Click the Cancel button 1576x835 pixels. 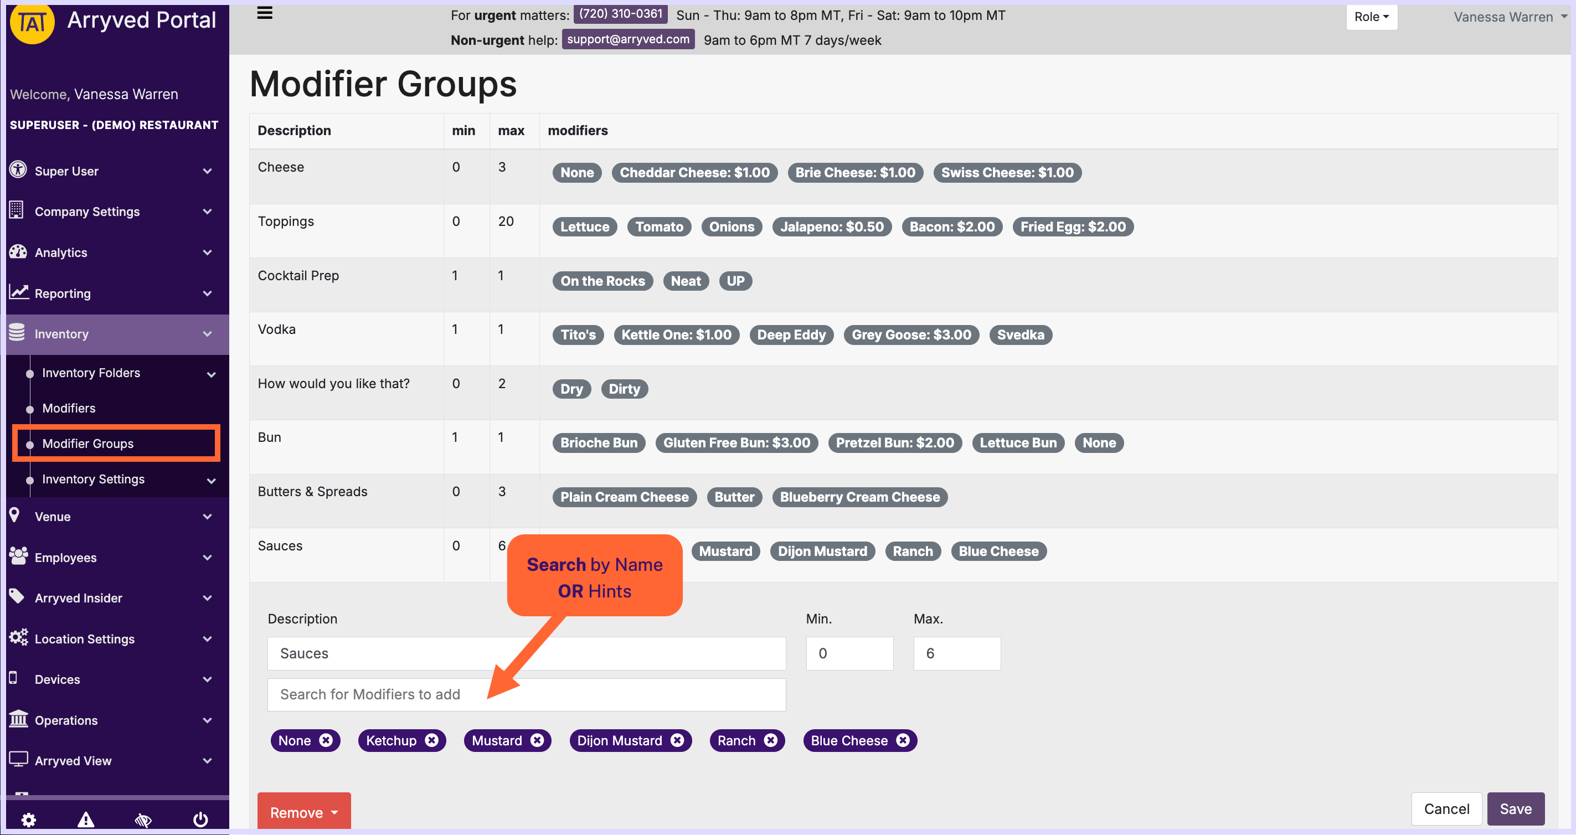point(1446,808)
